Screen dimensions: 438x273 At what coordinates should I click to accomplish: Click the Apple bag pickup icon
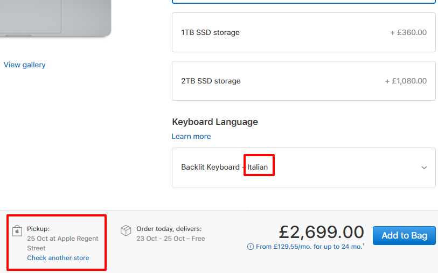pyautogui.click(x=17, y=231)
